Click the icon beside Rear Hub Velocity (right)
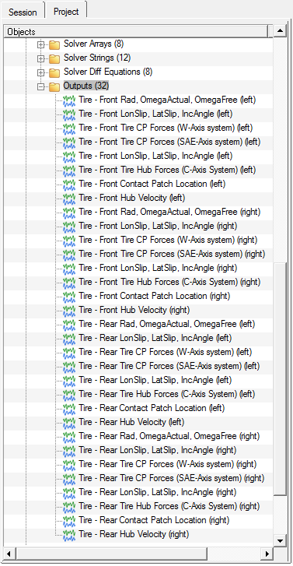 click(69, 535)
